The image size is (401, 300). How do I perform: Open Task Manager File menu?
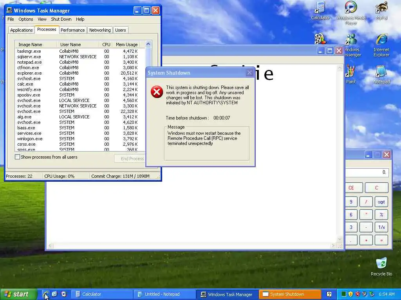pyautogui.click(x=11, y=19)
